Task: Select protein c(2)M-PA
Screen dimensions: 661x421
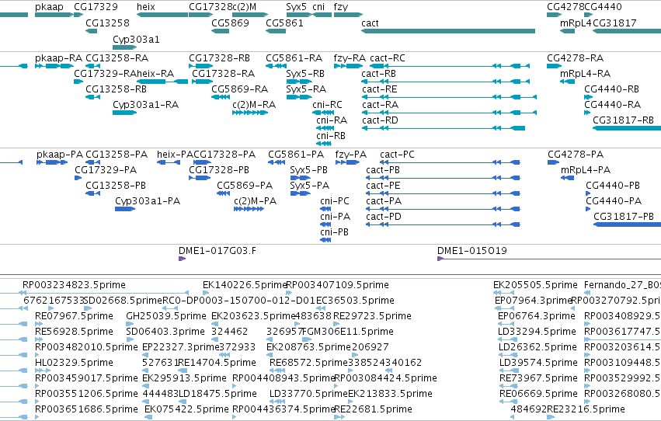Action: tap(249, 209)
